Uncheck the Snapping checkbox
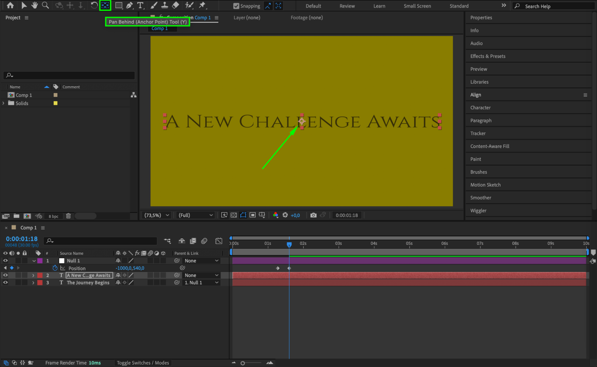597x367 pixels. pyautogui.click(x=236, y=6)
